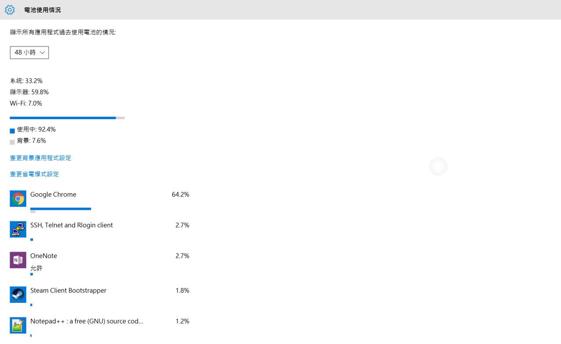
Task: Open the 48 小時 time range dropdown
Action: (x=29, y=53)
